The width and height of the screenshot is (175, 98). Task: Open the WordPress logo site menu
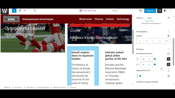[x=5, y=11]
